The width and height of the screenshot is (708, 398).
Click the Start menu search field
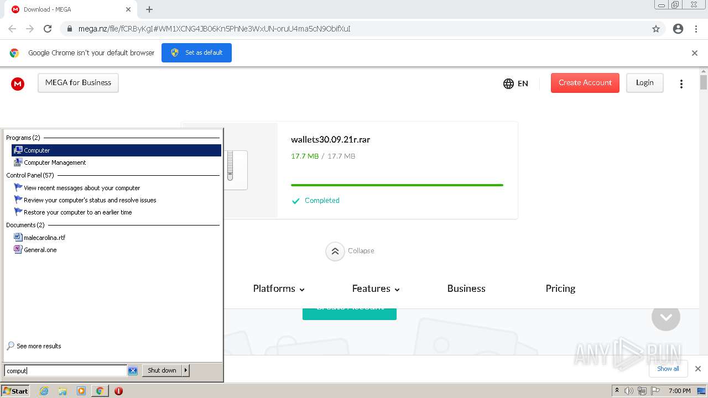pyautogui.click(x=66, y=370)
